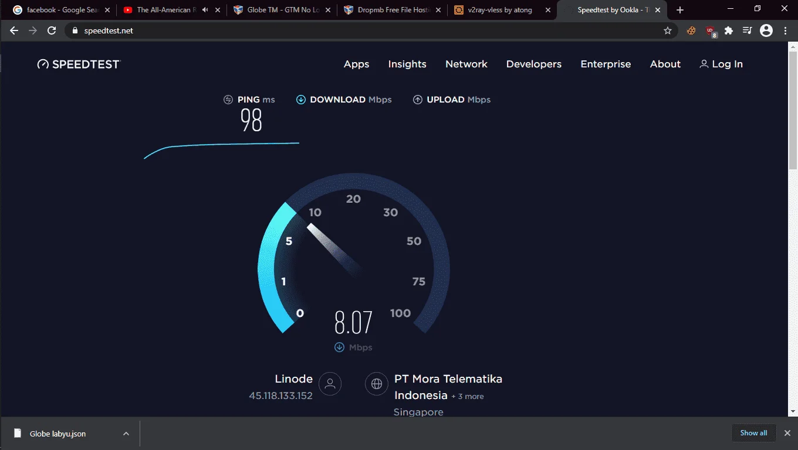Screen dimensions: 798x450
Task: Click the upload arrow icon near UPLOAD
Action: click(x=418, y=100)
